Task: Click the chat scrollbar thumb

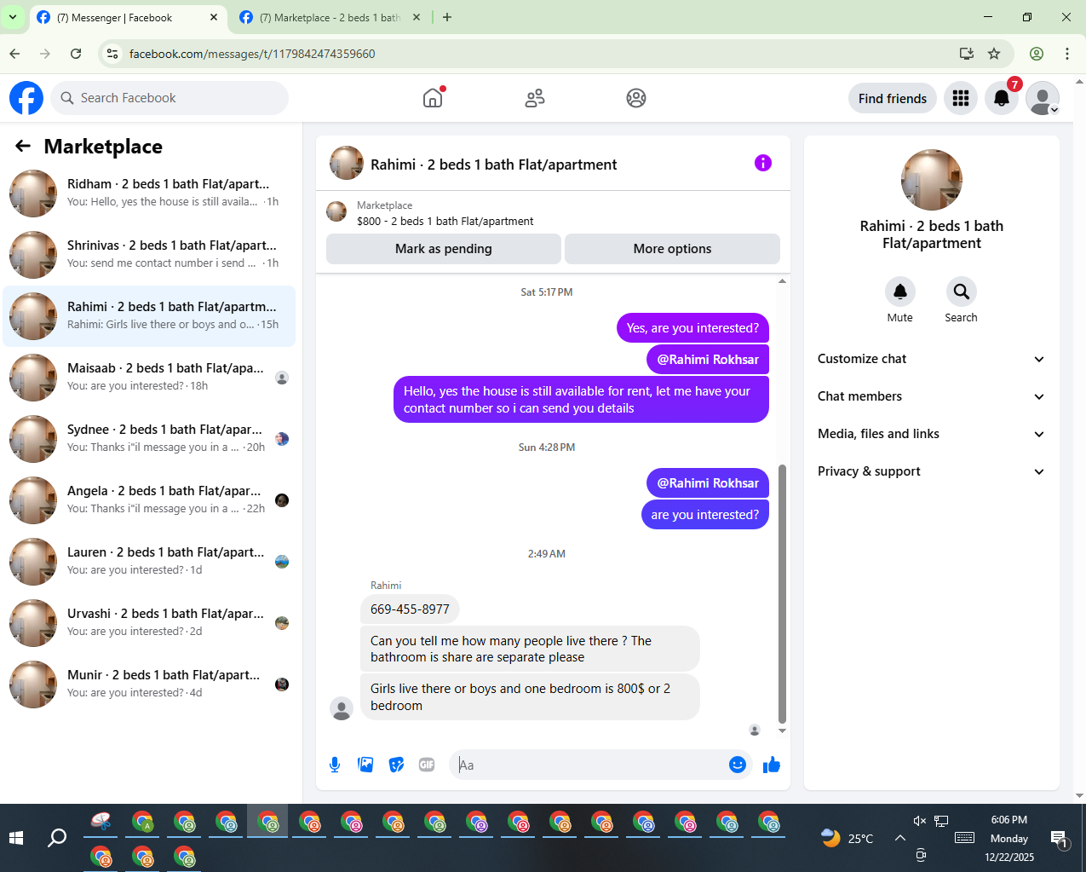Action: coord(782,593)
